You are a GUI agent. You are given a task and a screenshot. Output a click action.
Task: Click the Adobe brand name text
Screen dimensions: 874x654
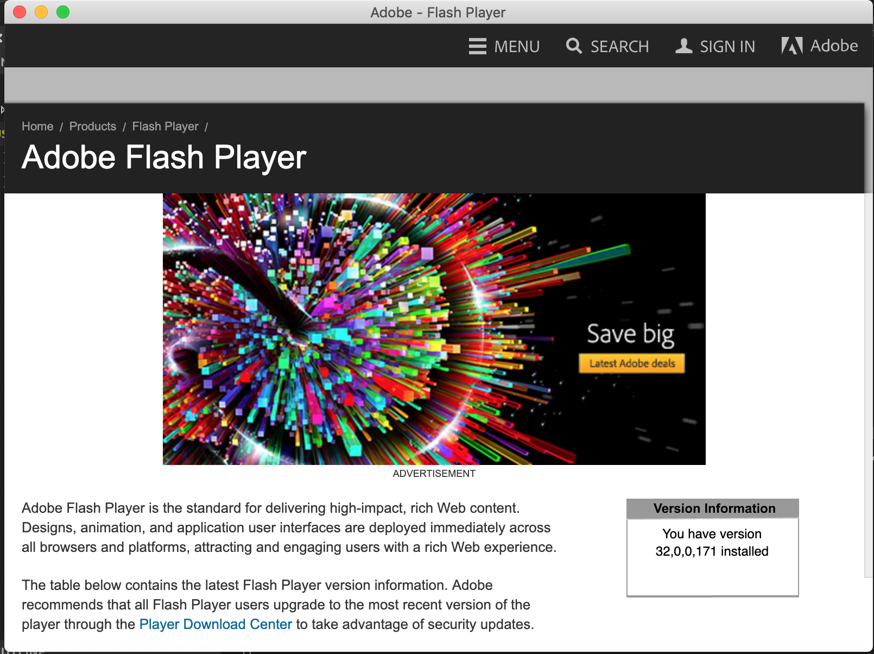(x=834, y=46)
